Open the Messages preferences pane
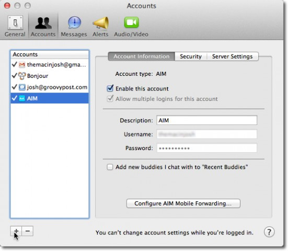The height and width of the screenshot is (251, 288). (74, 26)
